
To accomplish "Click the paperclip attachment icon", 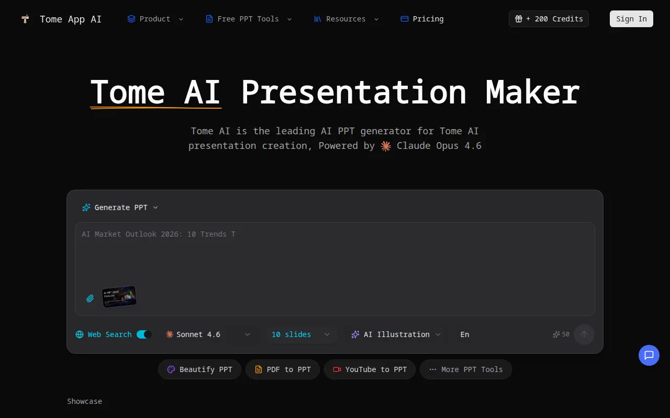I will tap(90, 298).
